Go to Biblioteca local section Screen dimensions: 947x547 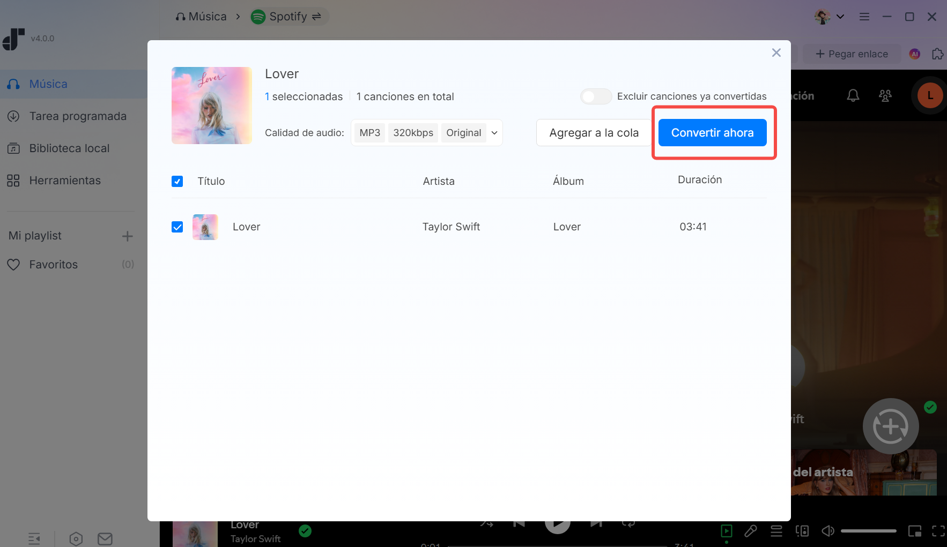tap(69, 148)
